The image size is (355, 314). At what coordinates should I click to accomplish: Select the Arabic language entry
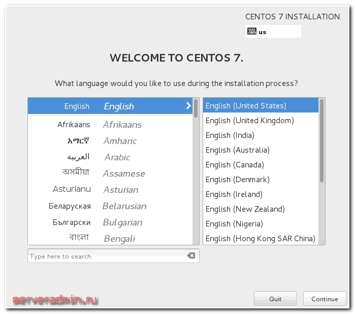click(x=110, y=157)
